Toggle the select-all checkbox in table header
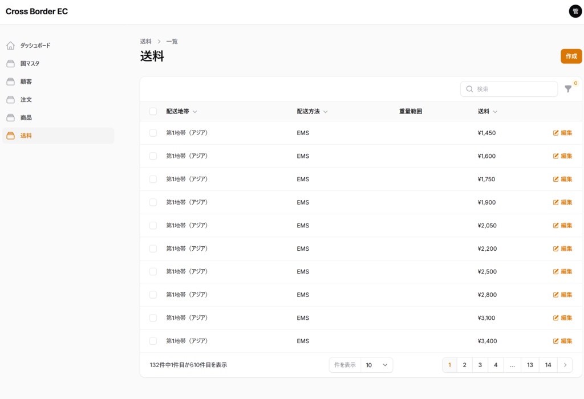Viewport: 584px width, 399px height. point(153,111)
